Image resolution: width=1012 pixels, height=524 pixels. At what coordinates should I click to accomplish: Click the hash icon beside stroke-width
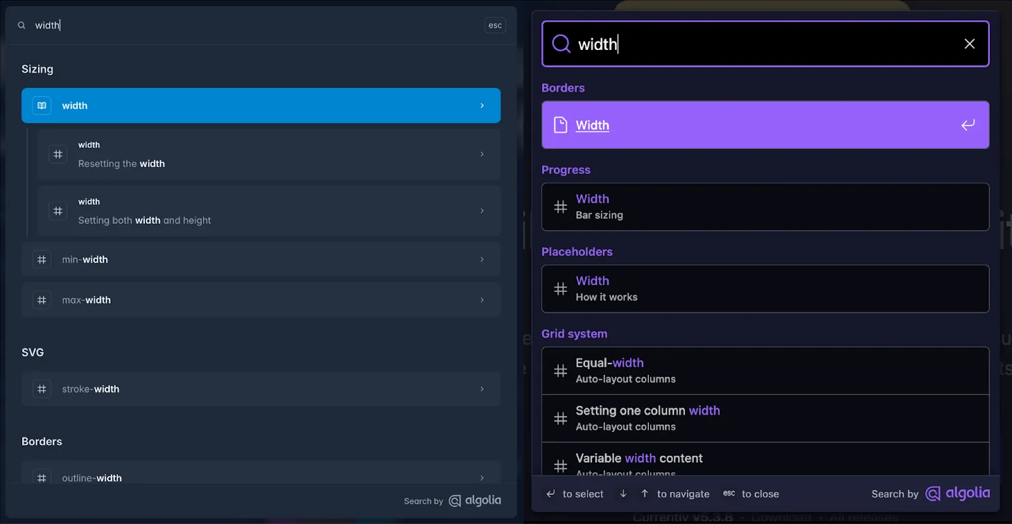pyautogui.click(x=42, y=389)
